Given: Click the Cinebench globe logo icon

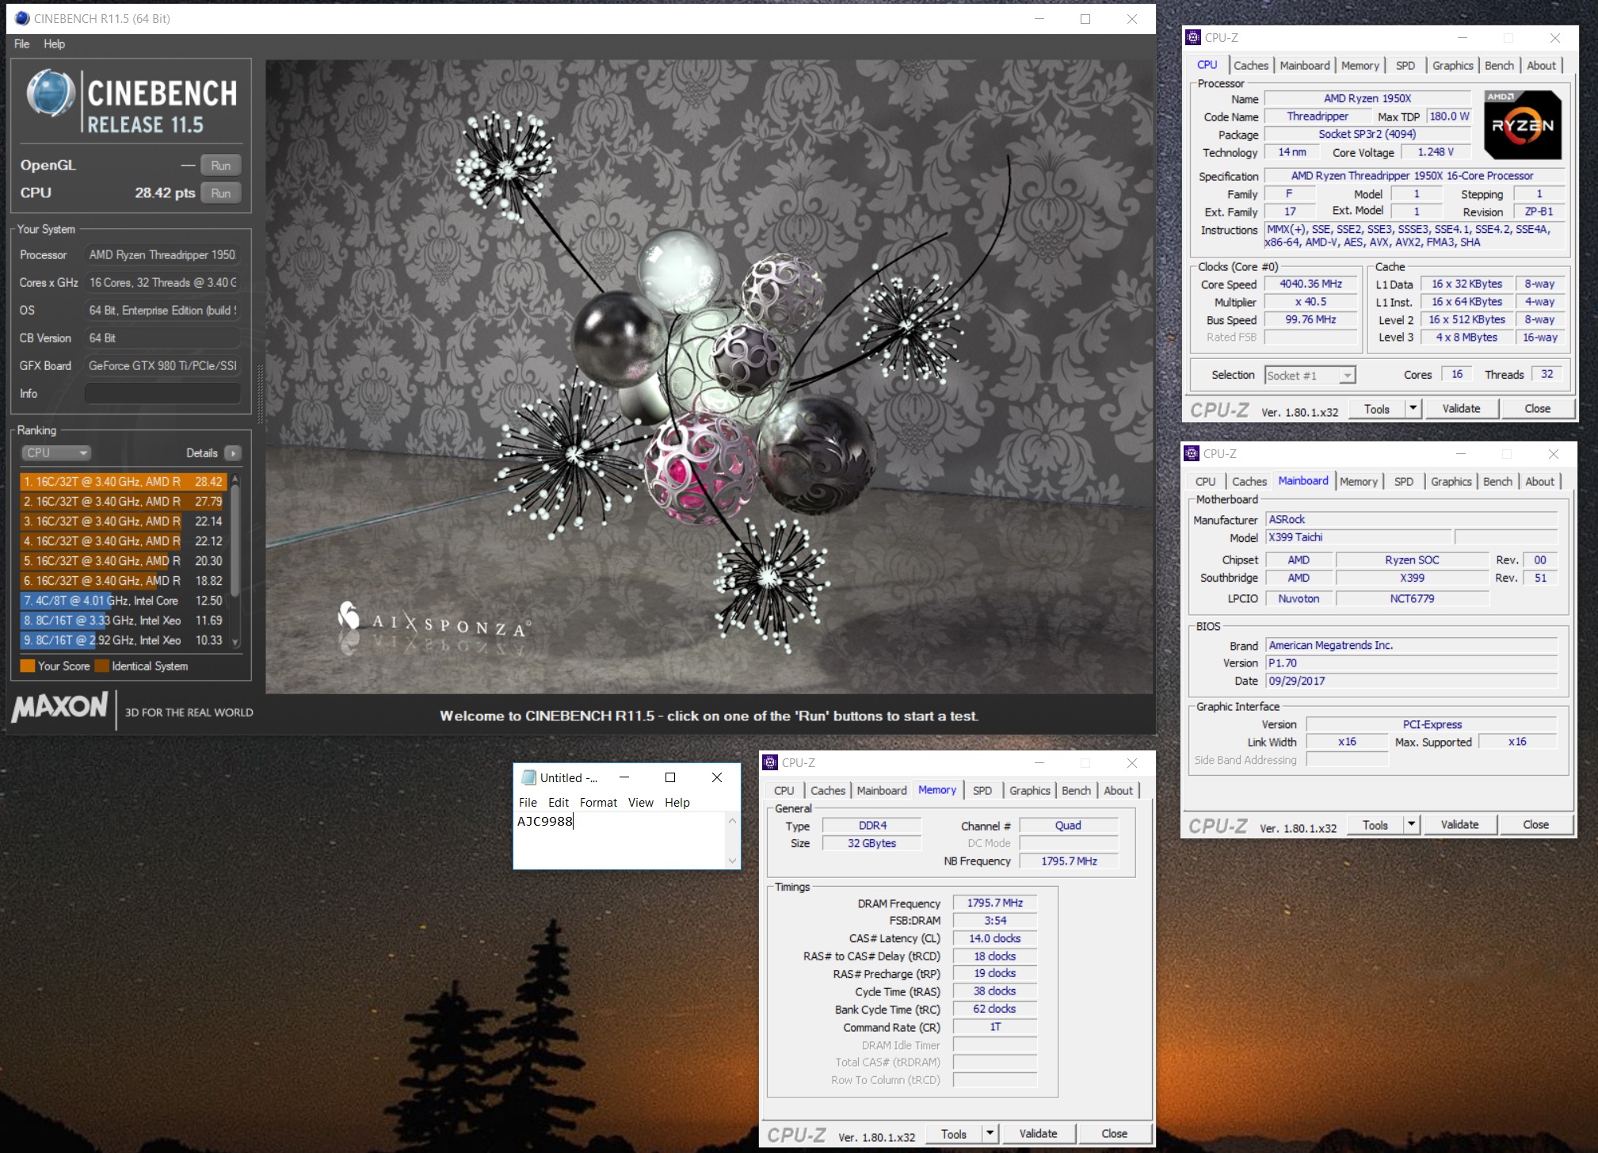Looking at the screenshot, I should pos(50,94).
